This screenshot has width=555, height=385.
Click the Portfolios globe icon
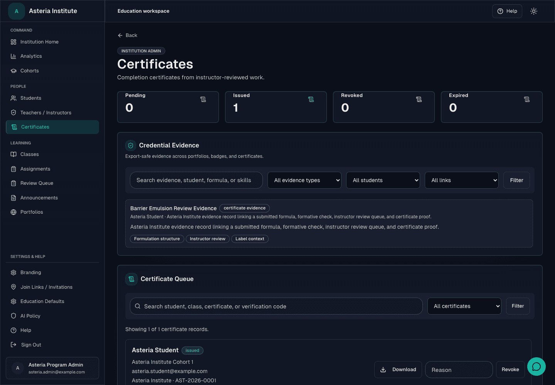point(13,212)
